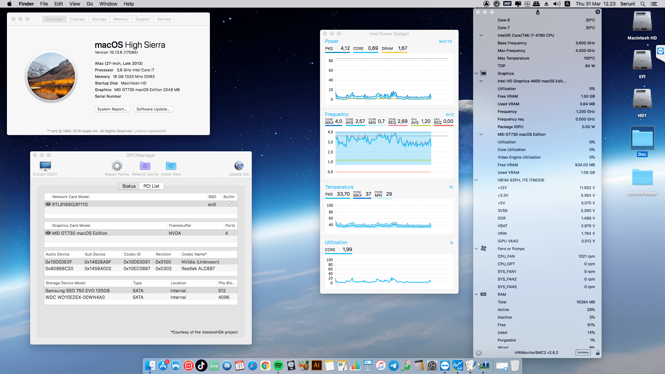The height and width of the screenshot is (374, 665).
Task: Click Update IDs globe icon
Action: click(239, 166)
